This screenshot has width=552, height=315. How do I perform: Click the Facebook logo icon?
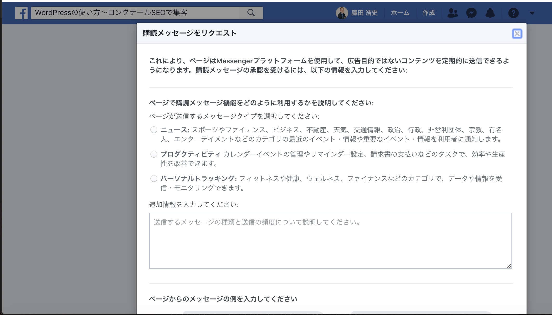click(x=21, y=13)
